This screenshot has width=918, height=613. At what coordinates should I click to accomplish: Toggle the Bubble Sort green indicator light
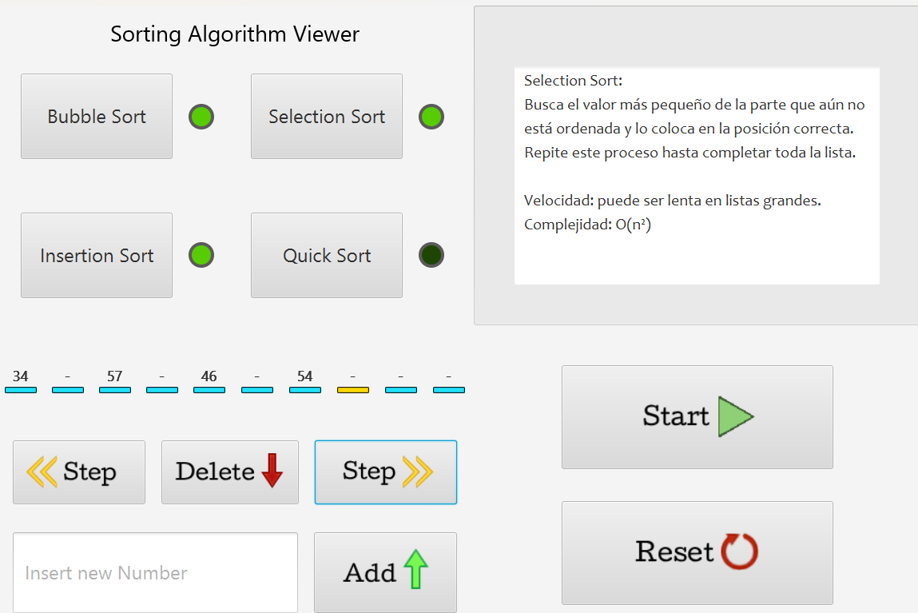point(201,117)
